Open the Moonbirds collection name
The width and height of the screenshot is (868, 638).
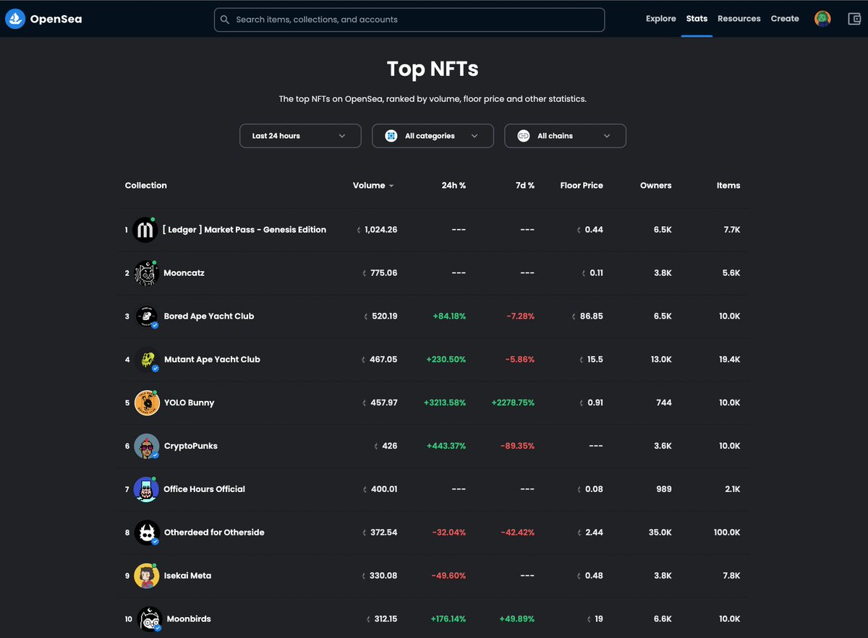pyautogui.click(x=189, y=619)
